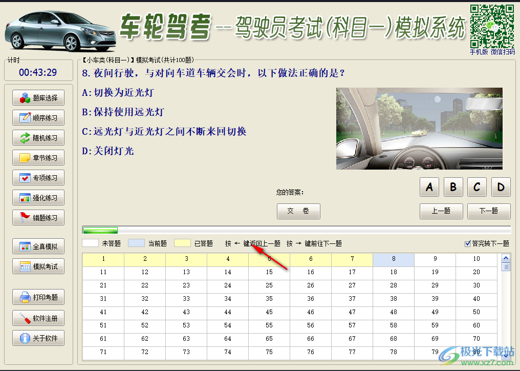Jump to question 29 cell
The image size is (520, 371).
435,286
